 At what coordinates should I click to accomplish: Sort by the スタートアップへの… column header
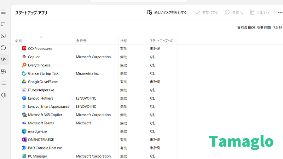[x=162, y=41]
